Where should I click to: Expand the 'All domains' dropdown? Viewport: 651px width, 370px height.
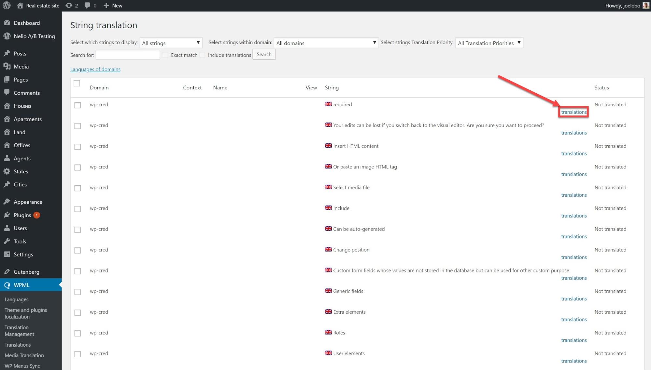(326, 43)
